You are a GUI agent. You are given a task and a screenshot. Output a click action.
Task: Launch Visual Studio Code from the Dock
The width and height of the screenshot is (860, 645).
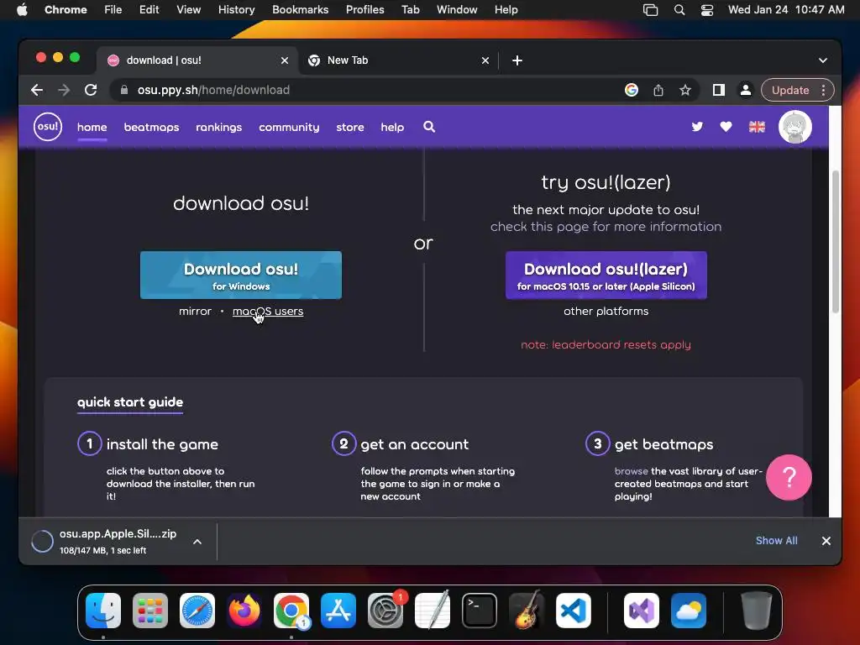tap(573, 611)
